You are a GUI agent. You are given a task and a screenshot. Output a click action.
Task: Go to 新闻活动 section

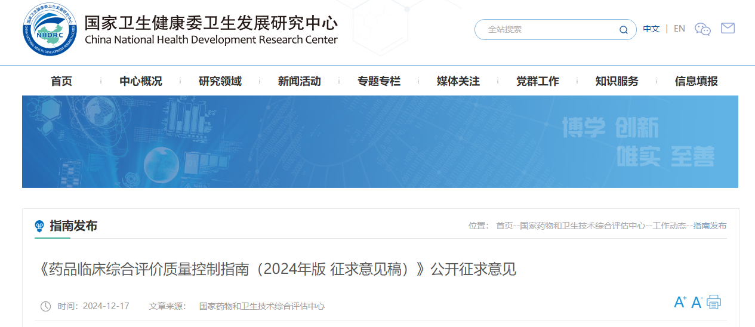coord(300,81)
